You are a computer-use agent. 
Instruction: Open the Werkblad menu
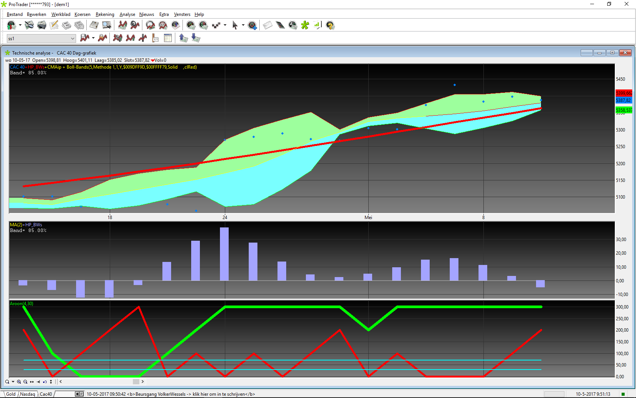tap(61, 14)
